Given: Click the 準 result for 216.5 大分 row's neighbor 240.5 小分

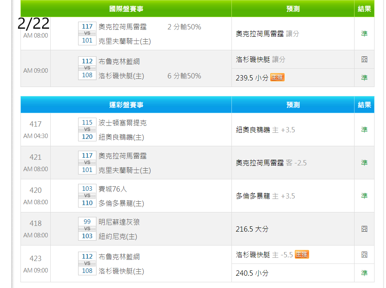Looking at the screenshot, I should coord(364,273).
